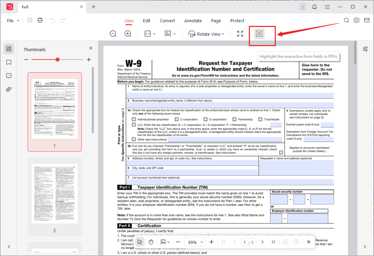Image resolution: width=374 pixels, height=256 pixels.
Task: Click the Print icon
Action: [x=40, y=20]
